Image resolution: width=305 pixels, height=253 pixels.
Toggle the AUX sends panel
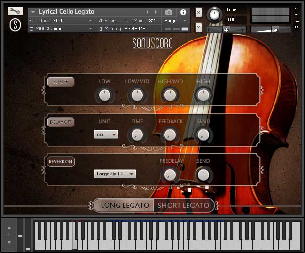(296, 21)
